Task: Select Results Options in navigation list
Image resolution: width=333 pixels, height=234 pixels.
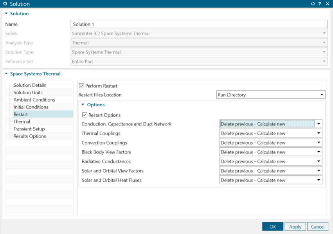Action: point(30,136)
